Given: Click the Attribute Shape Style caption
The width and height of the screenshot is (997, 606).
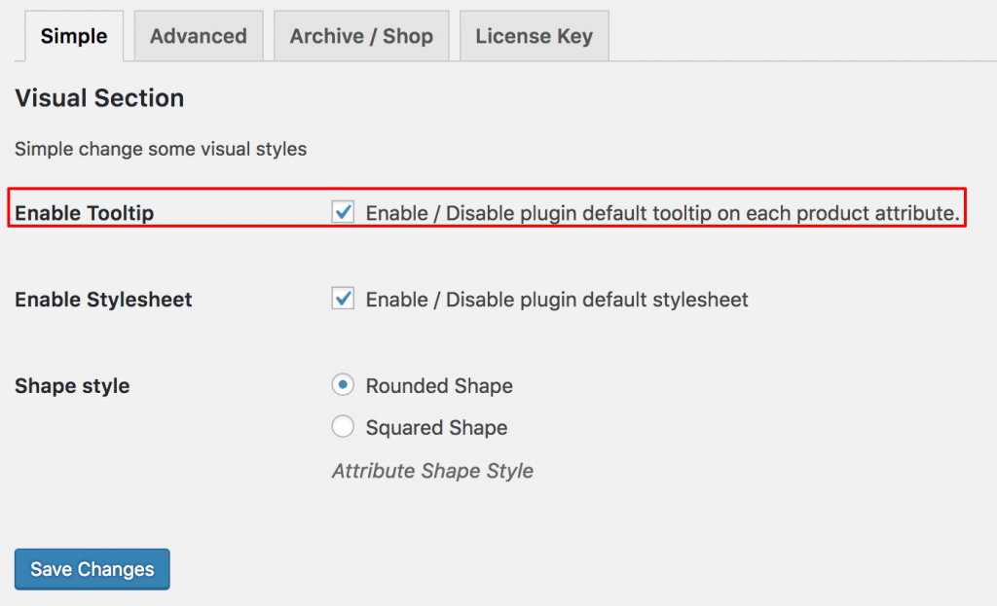Looking at the screenshot, I should pyautogui.click(x=432, y=471).
